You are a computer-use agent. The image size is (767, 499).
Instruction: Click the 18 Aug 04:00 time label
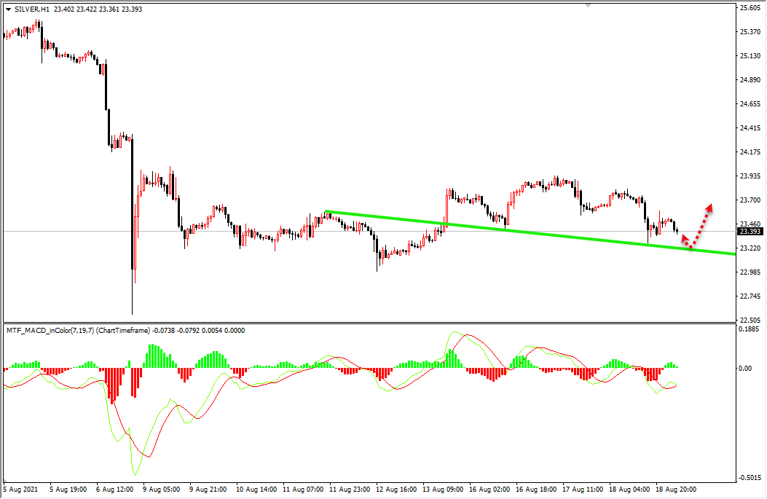point(629,490)
